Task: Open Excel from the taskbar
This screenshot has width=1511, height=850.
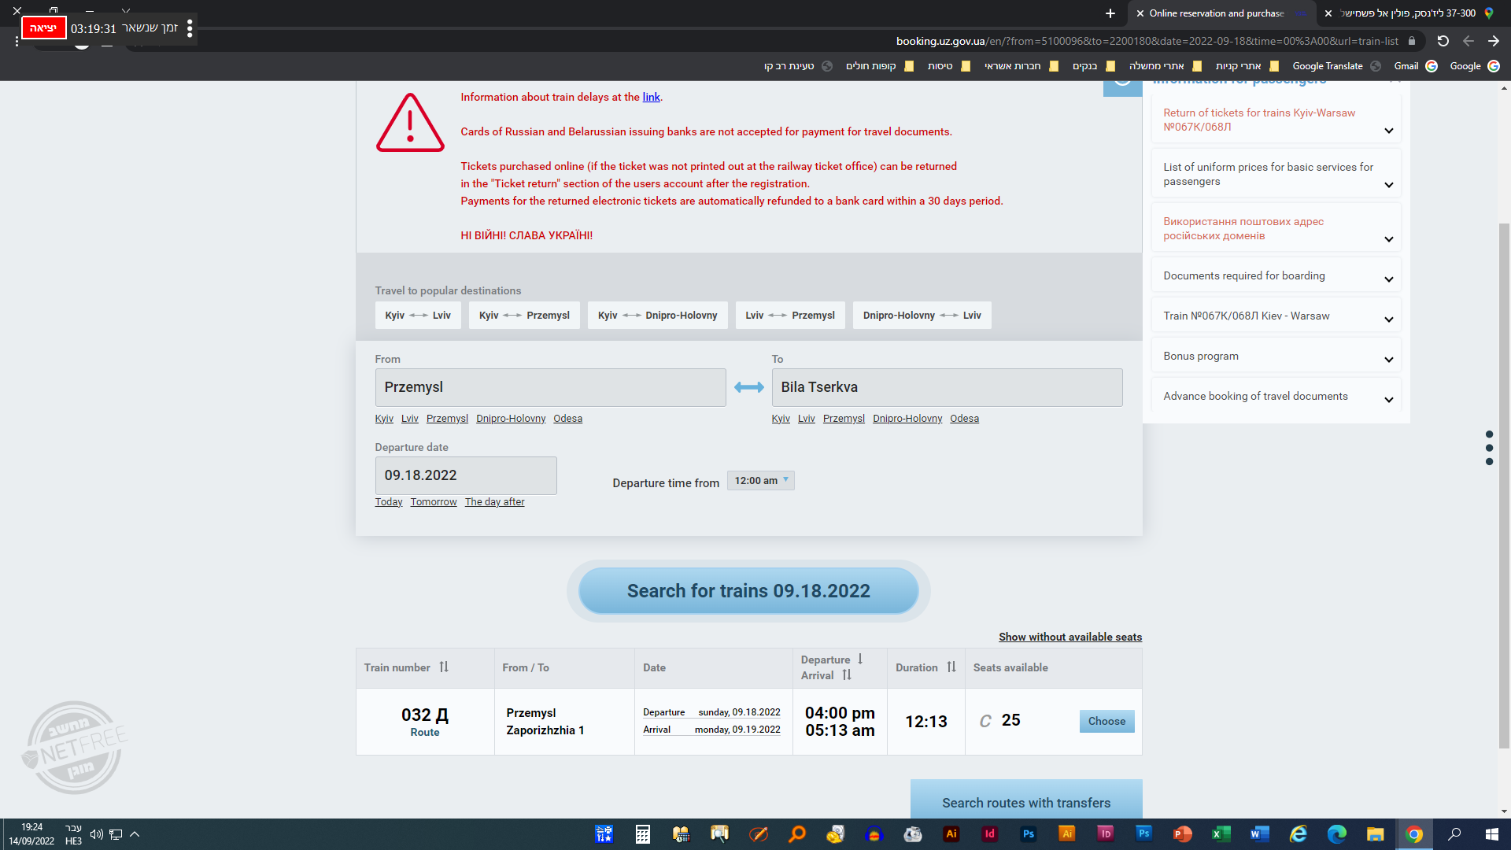Action: click(x=1221, y=834)
